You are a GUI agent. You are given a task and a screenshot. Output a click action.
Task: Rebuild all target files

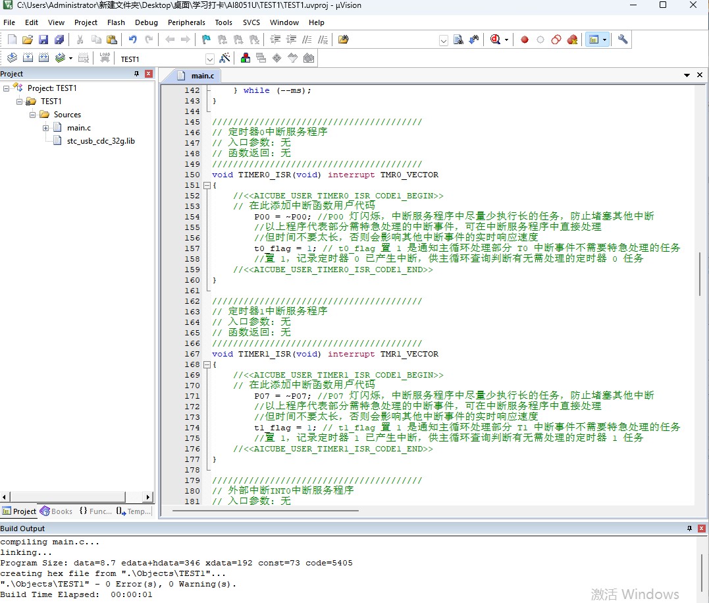click(x=44, y=58)
